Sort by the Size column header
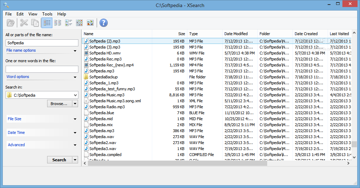This screenshot has height=188, width=360. click(170, 34)
